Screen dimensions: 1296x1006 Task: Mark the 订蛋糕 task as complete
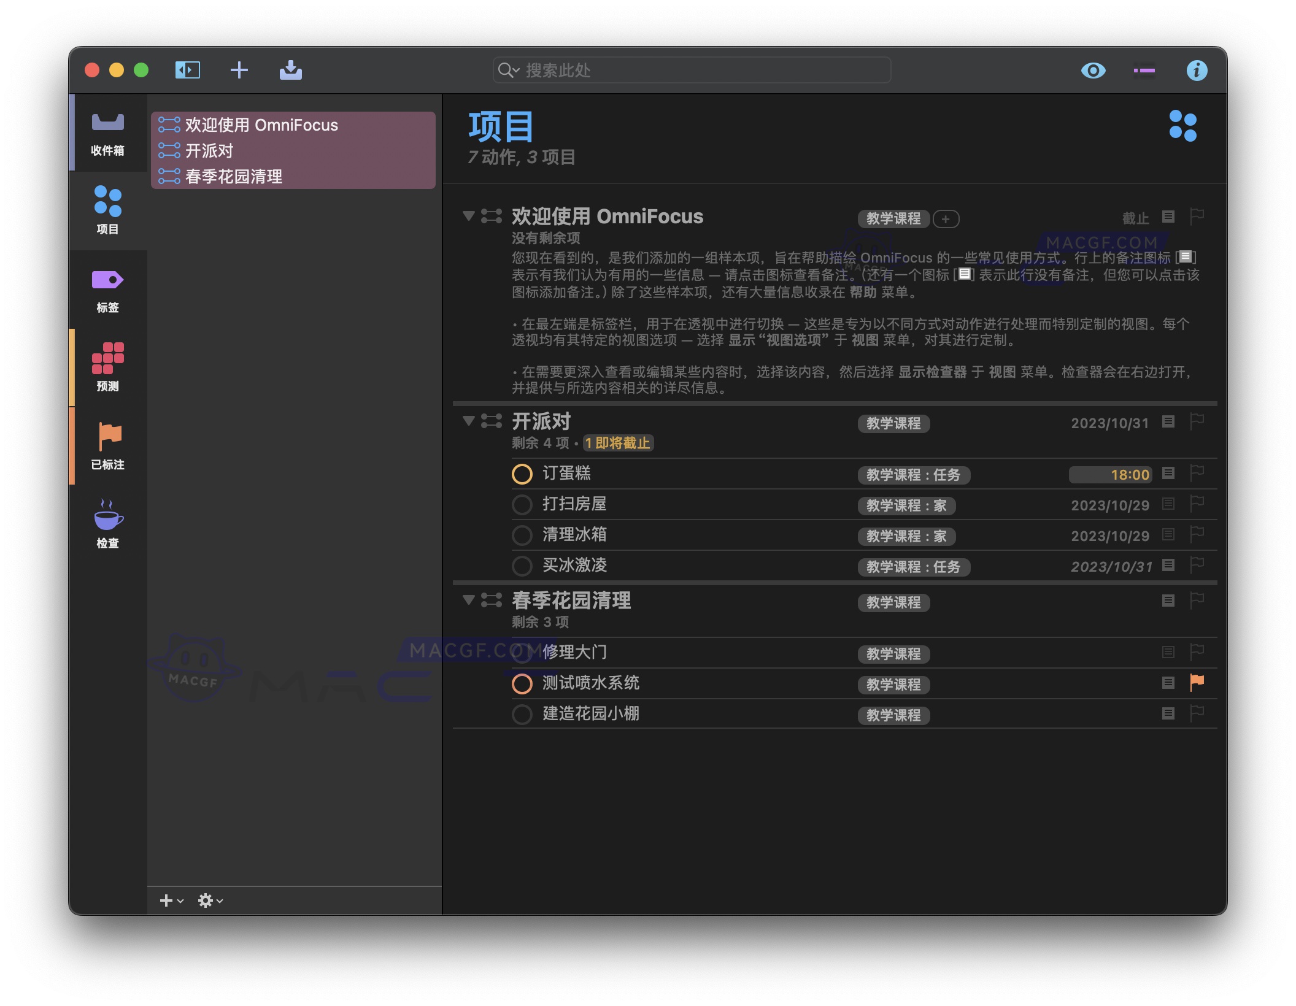(x=522, y=474)
